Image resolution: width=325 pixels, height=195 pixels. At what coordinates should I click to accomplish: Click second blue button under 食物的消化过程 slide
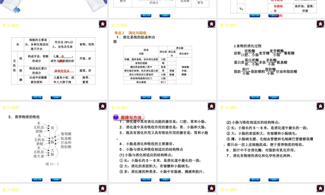point(274,97)
